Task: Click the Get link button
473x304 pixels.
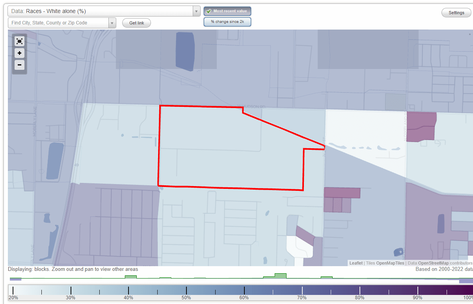Action: (136, 23)
